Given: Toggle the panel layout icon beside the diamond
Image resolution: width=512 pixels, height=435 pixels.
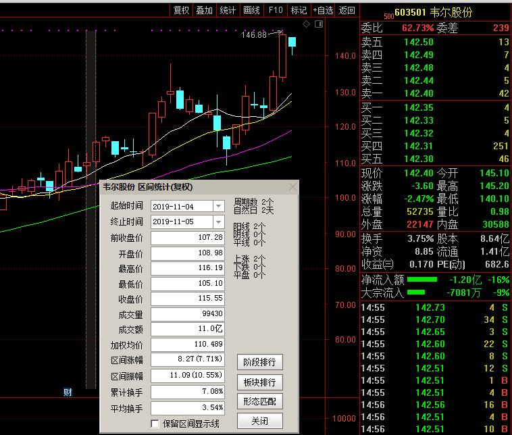Looking at the screenshot, I should pyautogui.click(x=319, y=24).
